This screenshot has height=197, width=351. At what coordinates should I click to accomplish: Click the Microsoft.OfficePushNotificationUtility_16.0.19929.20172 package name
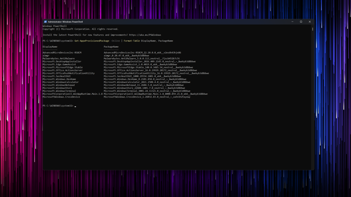tap(156, 73)
